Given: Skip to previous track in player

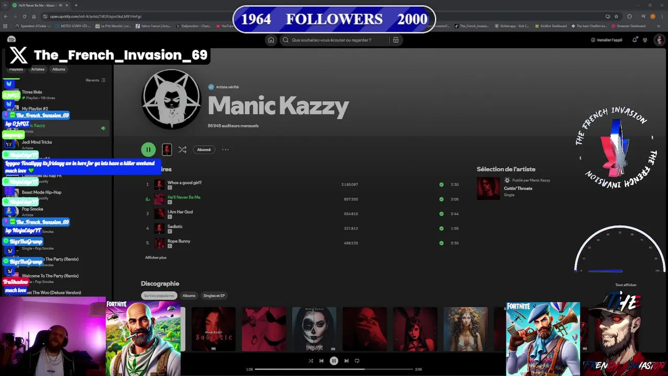Looking at the screenshot, I should 321,361.
